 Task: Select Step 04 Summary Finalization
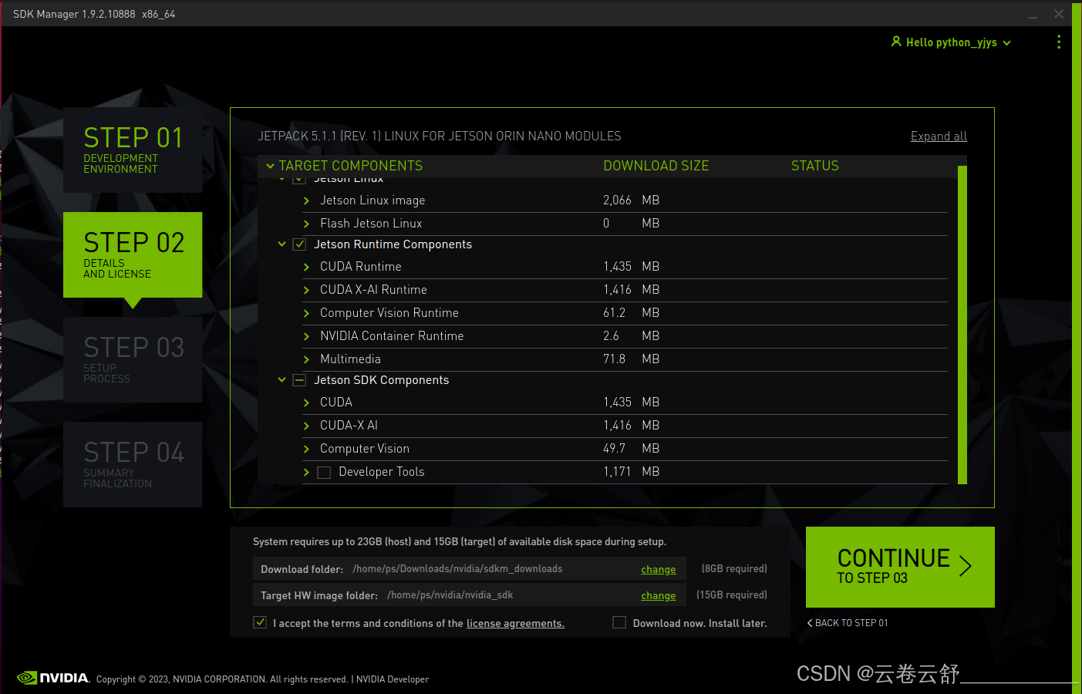click(133, 464)
